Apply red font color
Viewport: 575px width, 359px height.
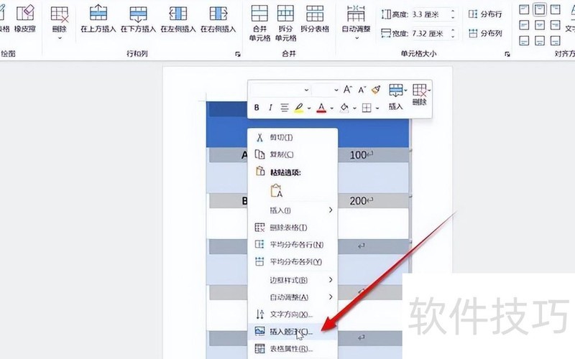tap(321, 108)
